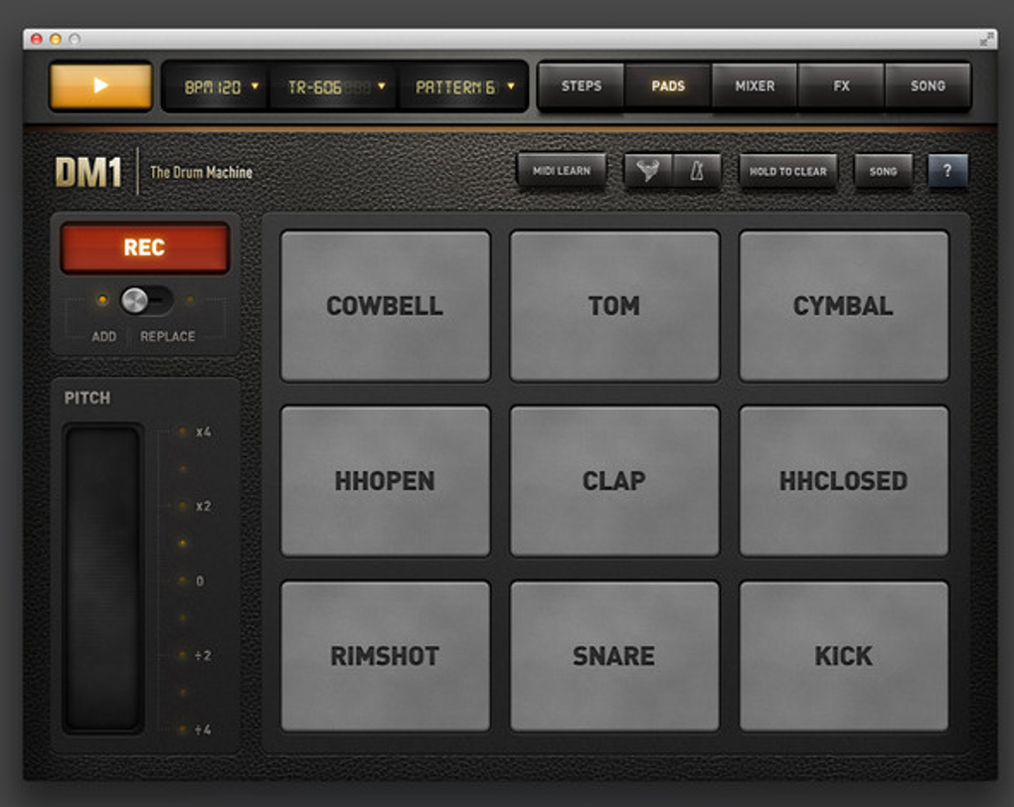
Task: Click the PITCH ribbon slider
Action: [102, 578]
